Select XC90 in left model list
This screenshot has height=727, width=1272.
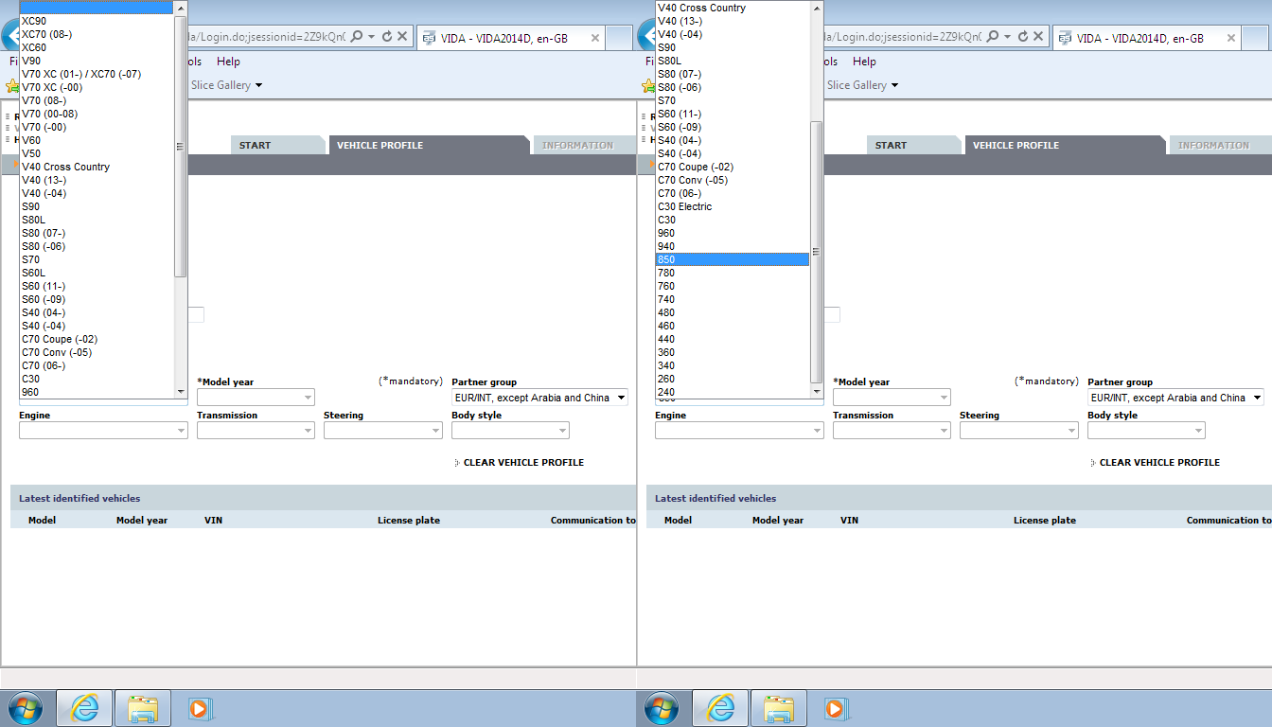[x=97, y=21]
